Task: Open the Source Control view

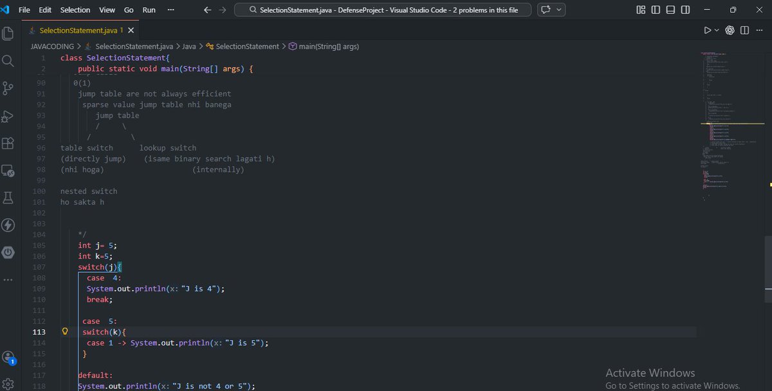Action: [x=8, y=88]
